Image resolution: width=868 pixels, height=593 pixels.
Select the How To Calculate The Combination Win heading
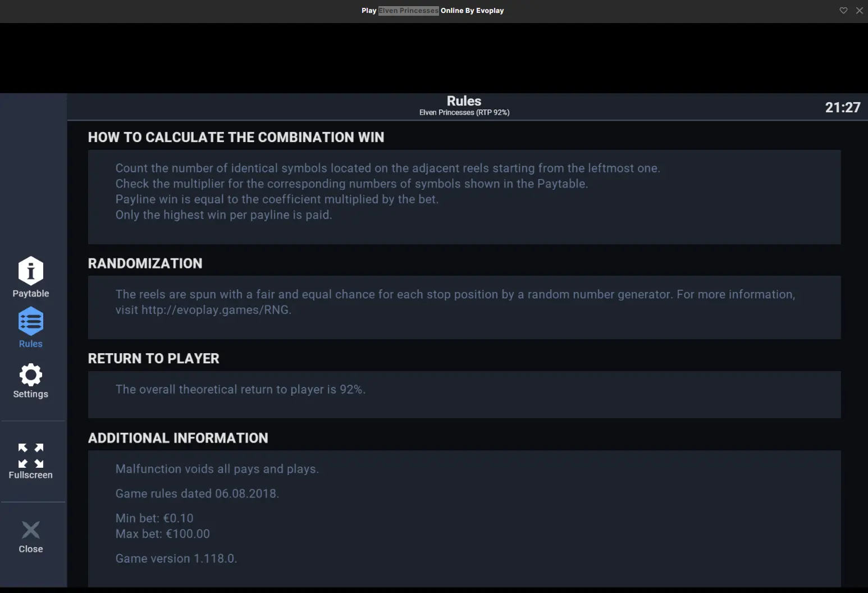pyautogui.click(x=236, y=138)
